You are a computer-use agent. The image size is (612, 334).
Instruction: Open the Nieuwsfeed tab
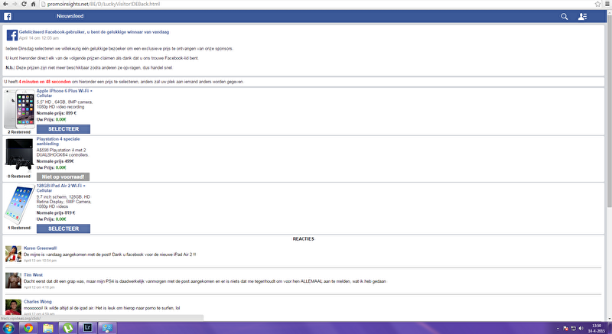70,16
